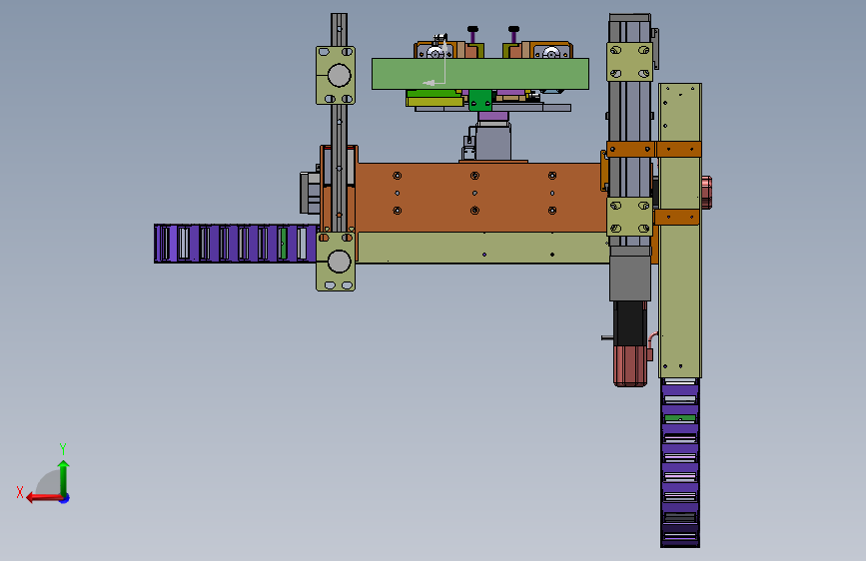Select the gray cylinder beneath the purple coupling
866x561 pixels.
[493, 142]
